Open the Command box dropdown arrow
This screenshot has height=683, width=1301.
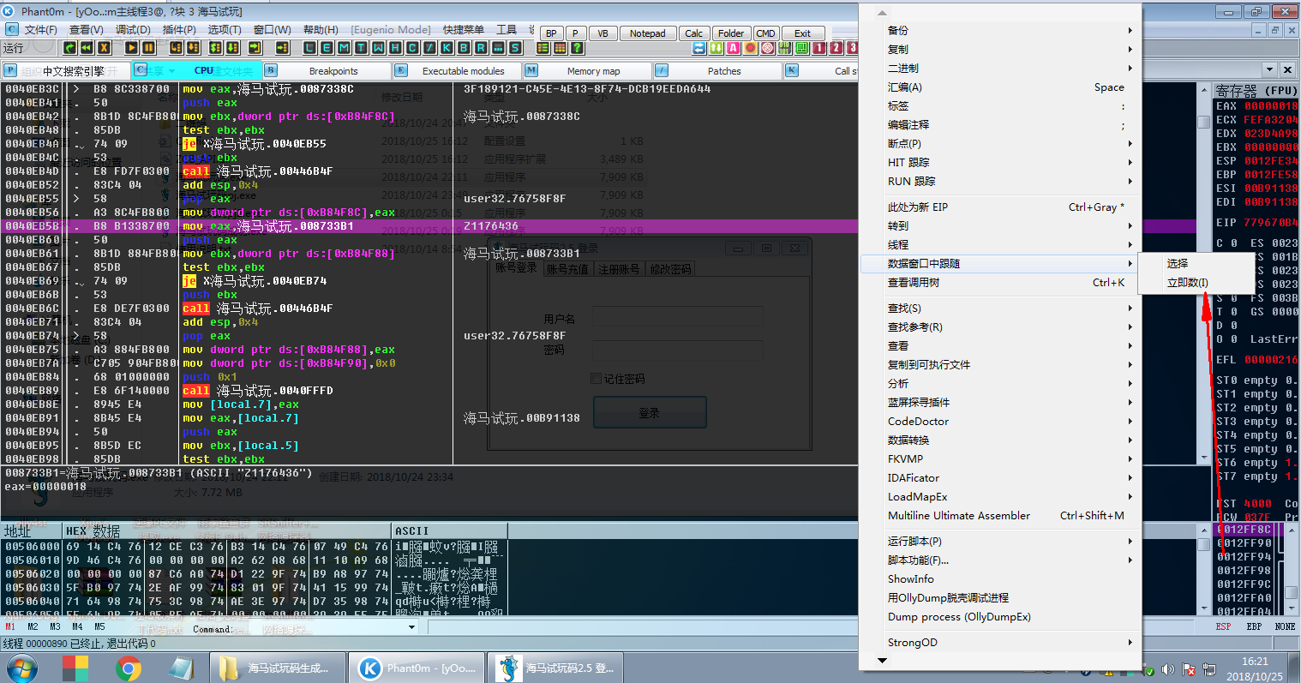(x=411, y=627)
